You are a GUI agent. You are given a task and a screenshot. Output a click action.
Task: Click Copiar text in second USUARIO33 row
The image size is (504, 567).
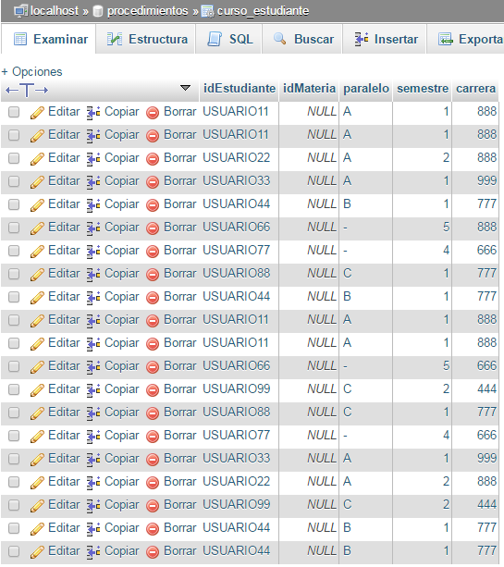pyautogui.click(x=121, y=459)
